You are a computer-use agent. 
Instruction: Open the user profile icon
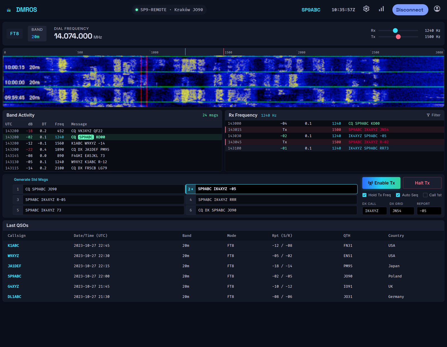437,9
